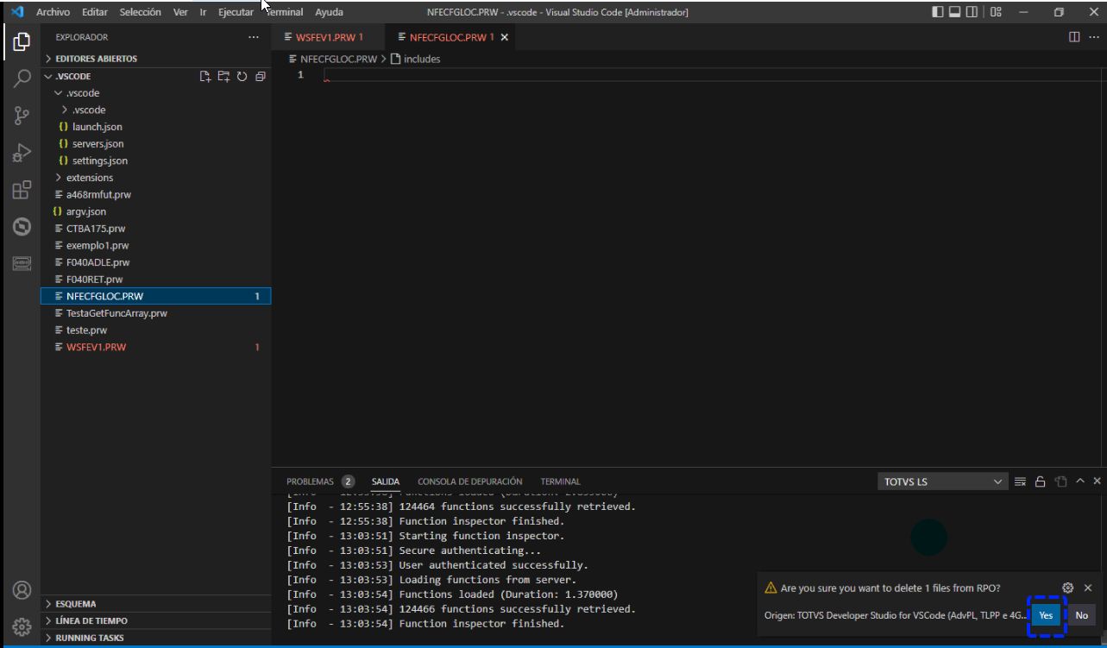Open the Explorer view in activity bar
Screen dimensions: 1107x648
click(x=22, y=41)
